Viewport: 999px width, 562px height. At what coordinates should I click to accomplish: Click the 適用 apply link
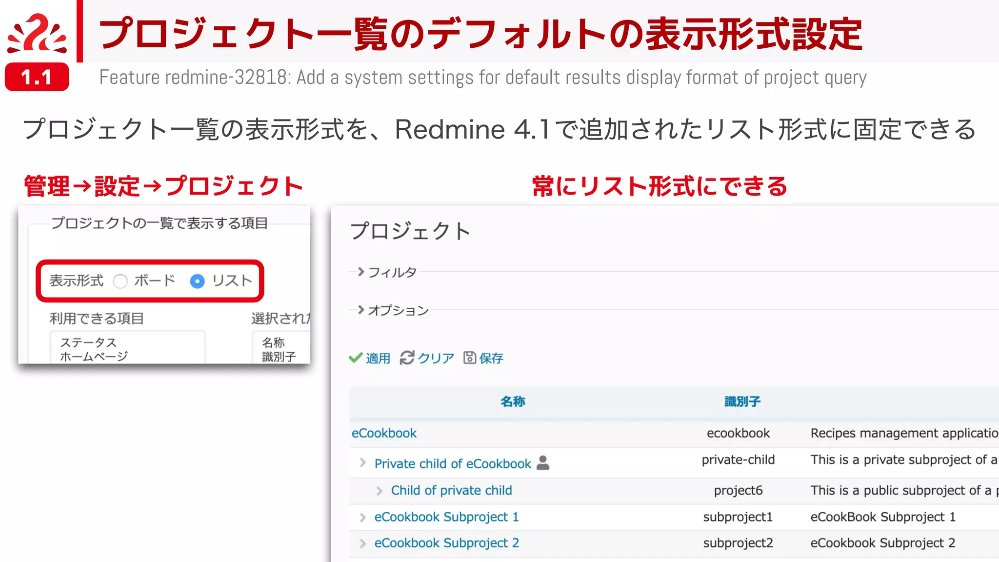pyautogui.click(x=378, y=358)
